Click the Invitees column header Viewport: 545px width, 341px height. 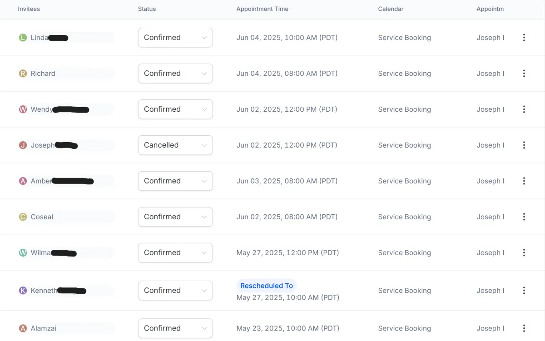29,9
